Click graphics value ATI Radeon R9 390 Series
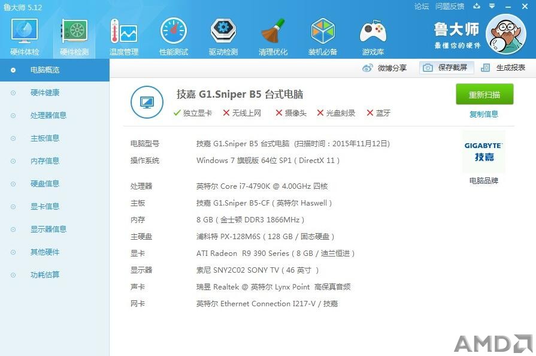Screen dimensions: 536x356 click(275, 254)
